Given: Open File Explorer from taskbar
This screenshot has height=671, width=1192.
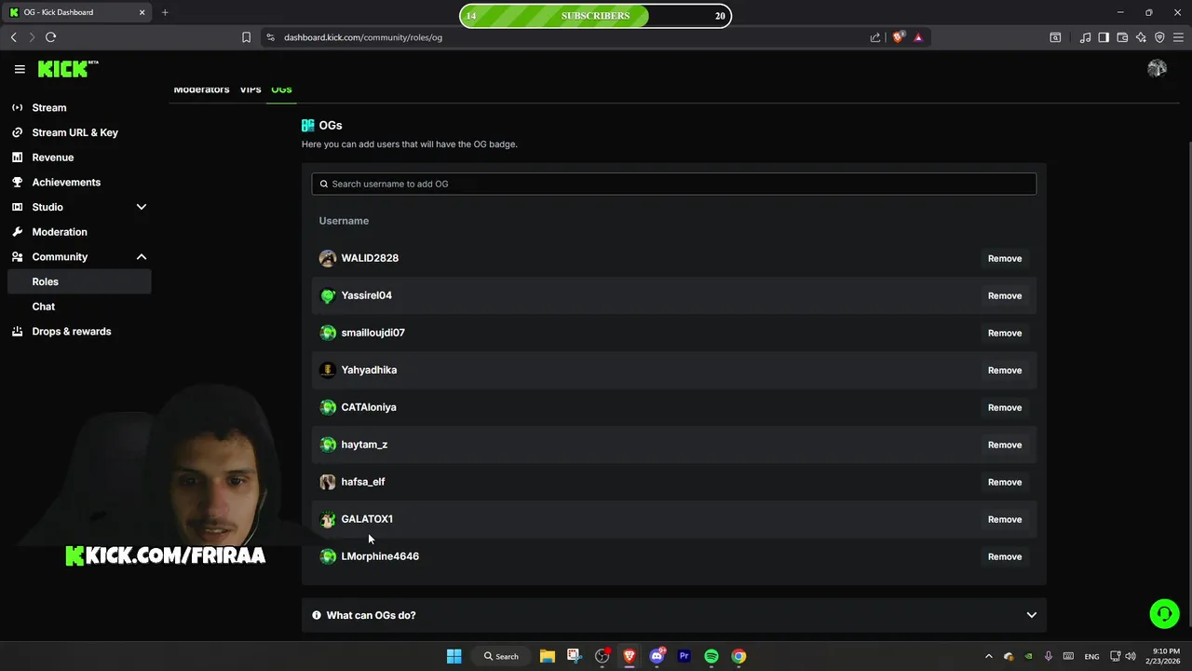Looking at the screenshot, I should [548, 656].
